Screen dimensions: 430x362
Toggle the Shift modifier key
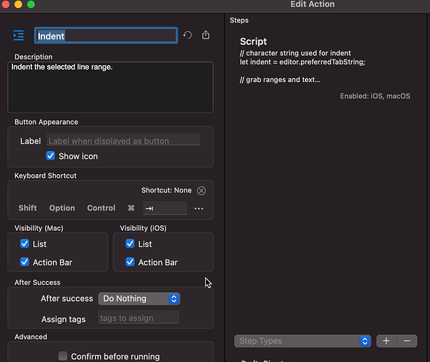pyautogui.click(x=28, y=208)
